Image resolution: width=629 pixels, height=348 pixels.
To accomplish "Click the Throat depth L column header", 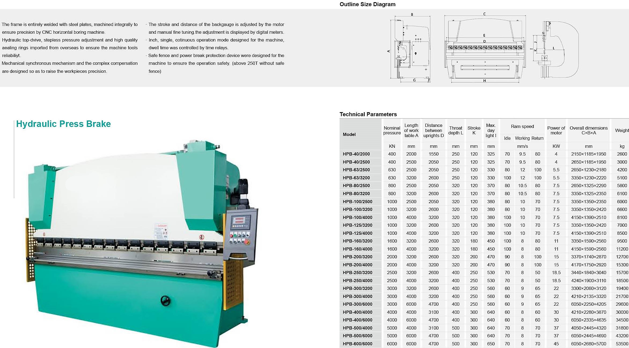I will pos(456,130).
